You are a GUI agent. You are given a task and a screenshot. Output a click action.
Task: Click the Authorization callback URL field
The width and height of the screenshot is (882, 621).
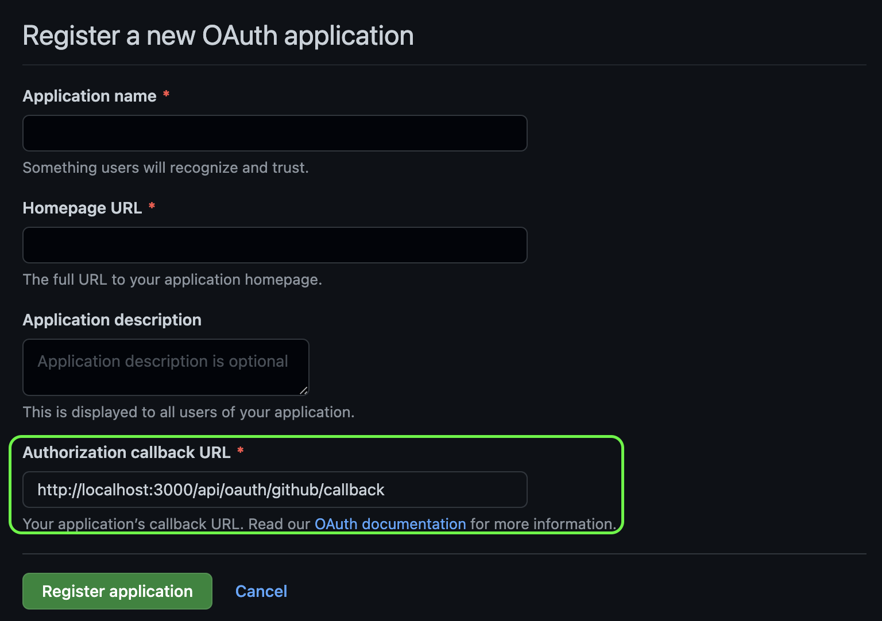coord(274,490)
